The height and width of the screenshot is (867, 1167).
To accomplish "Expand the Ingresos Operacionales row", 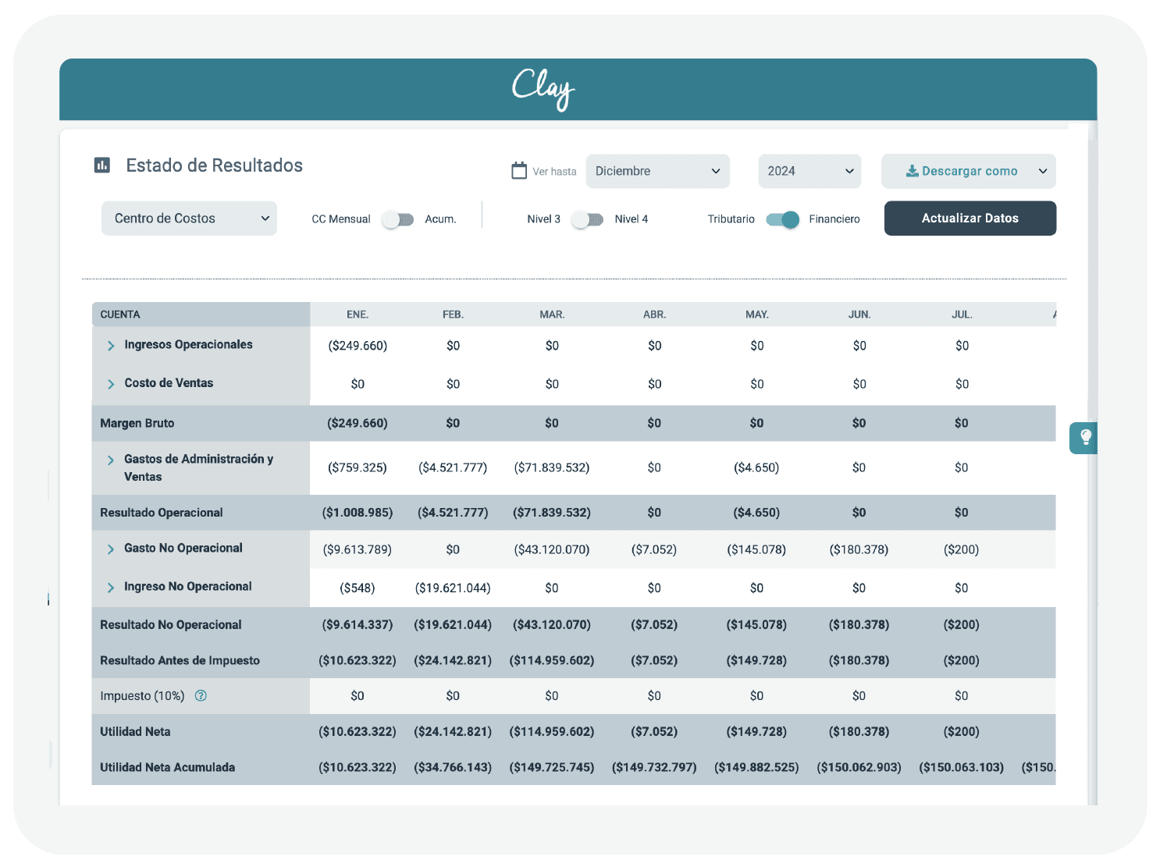I will pos(111,346).
